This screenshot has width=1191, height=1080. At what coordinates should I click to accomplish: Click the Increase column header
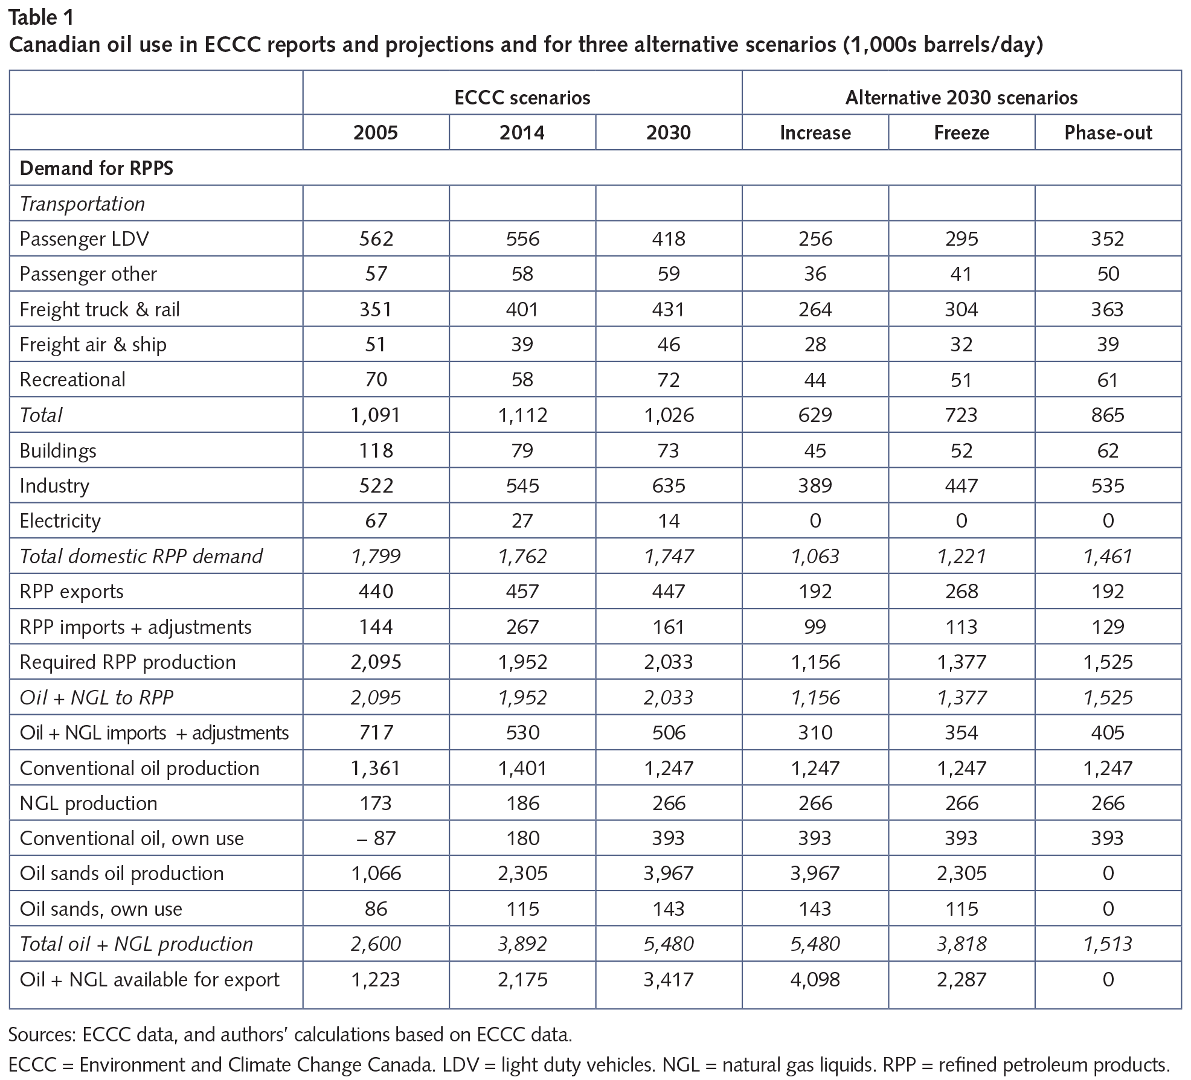[815, 133]
